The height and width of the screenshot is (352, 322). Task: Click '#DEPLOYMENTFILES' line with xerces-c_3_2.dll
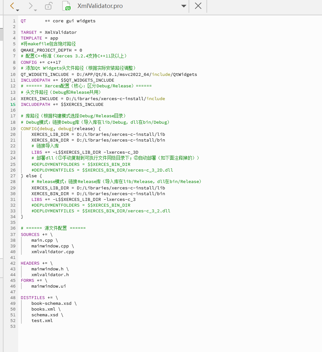tap(101, 211)
